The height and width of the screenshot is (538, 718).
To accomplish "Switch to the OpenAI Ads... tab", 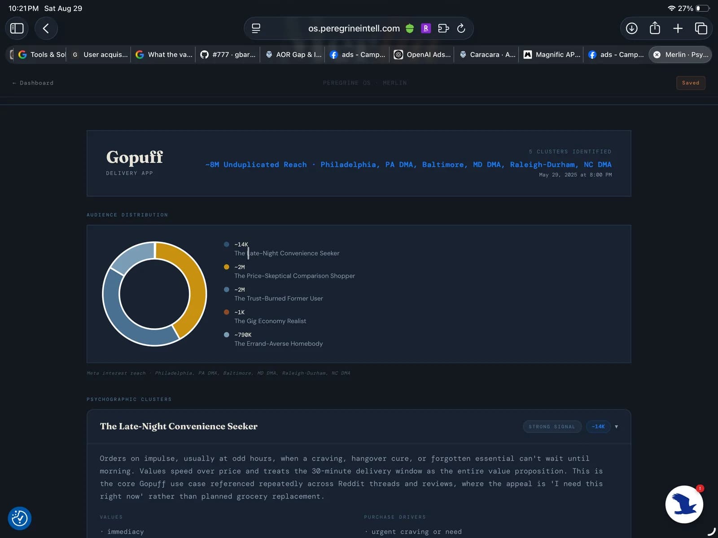I will click(422, 54).
